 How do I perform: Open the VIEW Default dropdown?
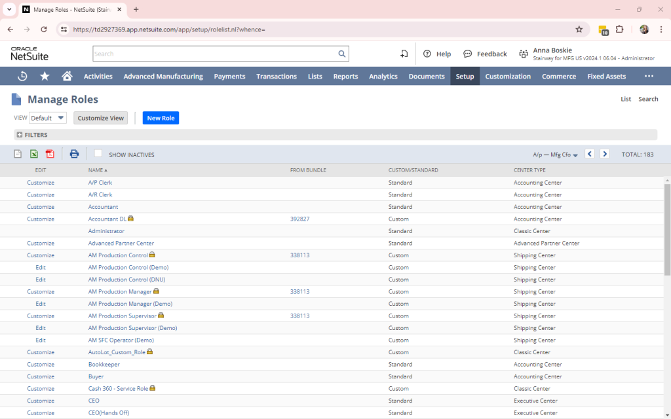pyautogui.click(x=48, y=118)
